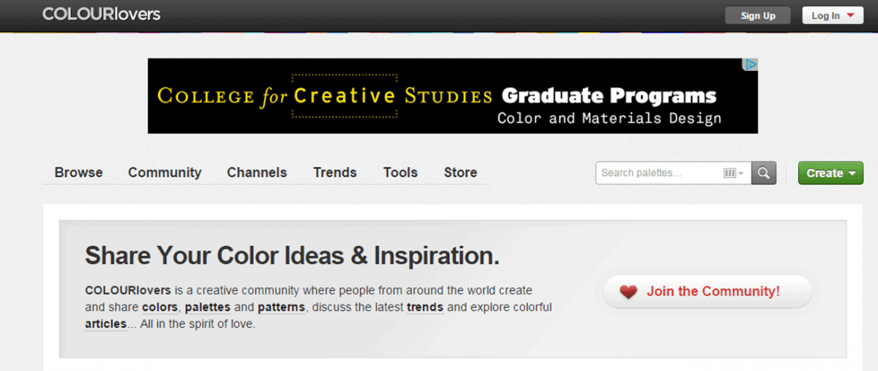
Task: Open the Trends menu
Action: 335,172
